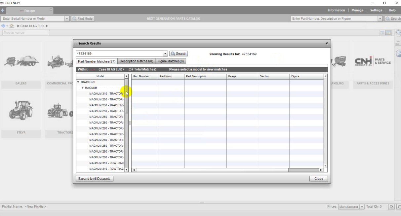This screenshot has width=401, height=216.
Task: Click the globe icon in the right sidebar
Action: (398, 54)
